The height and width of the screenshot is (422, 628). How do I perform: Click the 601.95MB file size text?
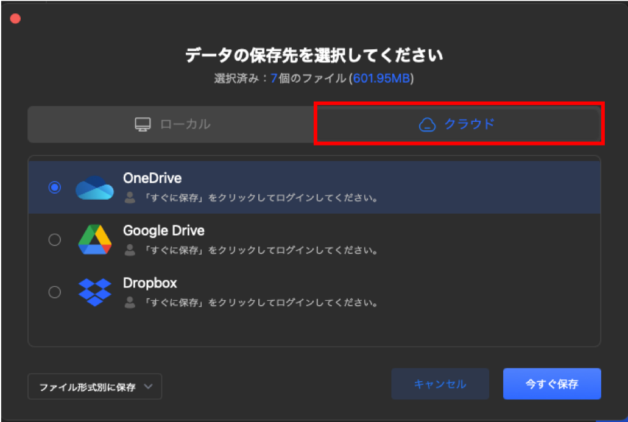pyautogui.click(x=381, y=78)
